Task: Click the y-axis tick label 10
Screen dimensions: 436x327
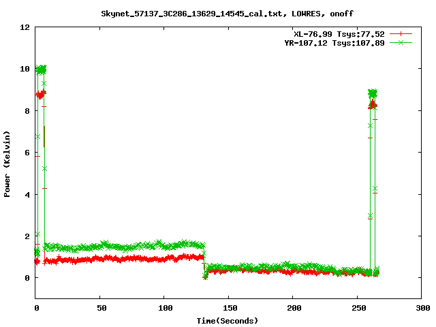Action: [x=25, y=69]
